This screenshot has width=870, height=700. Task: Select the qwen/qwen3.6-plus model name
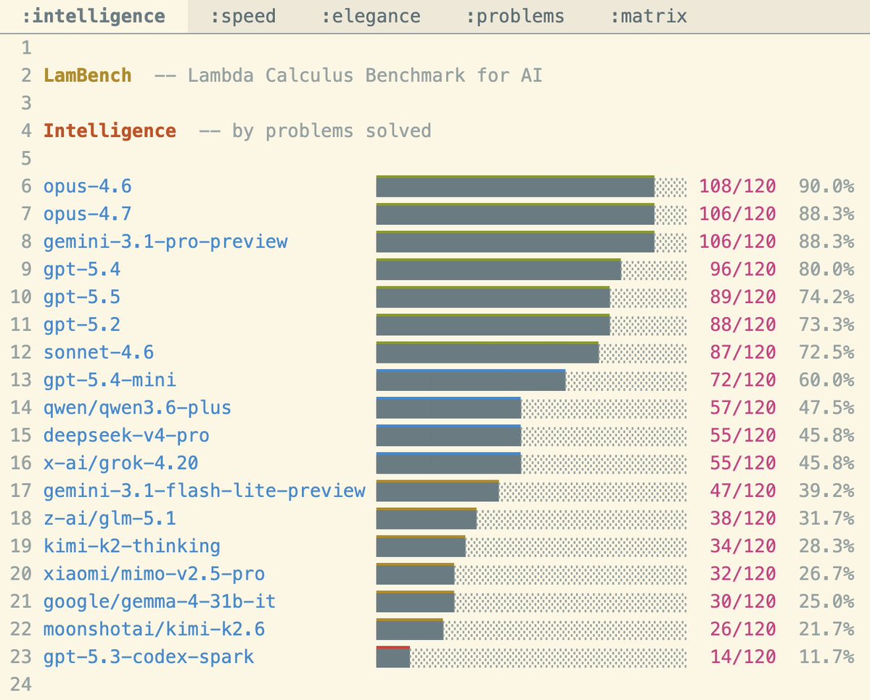point(138,408)
